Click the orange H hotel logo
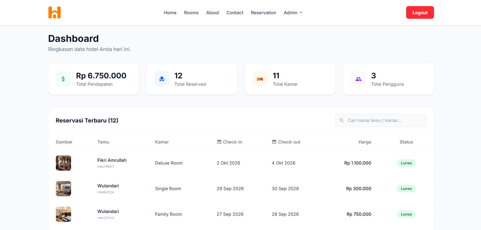Image resolution: width=481 pixels, height=230 pixels. [54, 13]
